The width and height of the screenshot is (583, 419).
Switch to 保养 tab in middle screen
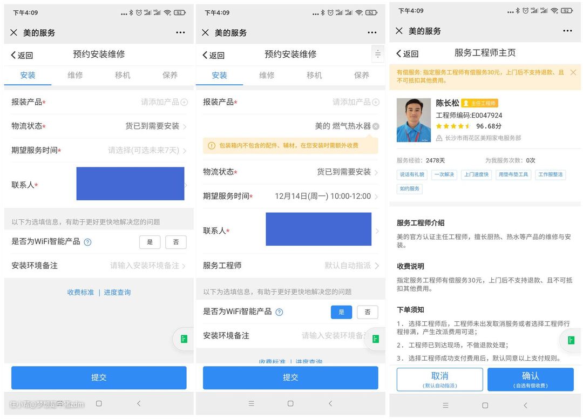click(361, 75)
